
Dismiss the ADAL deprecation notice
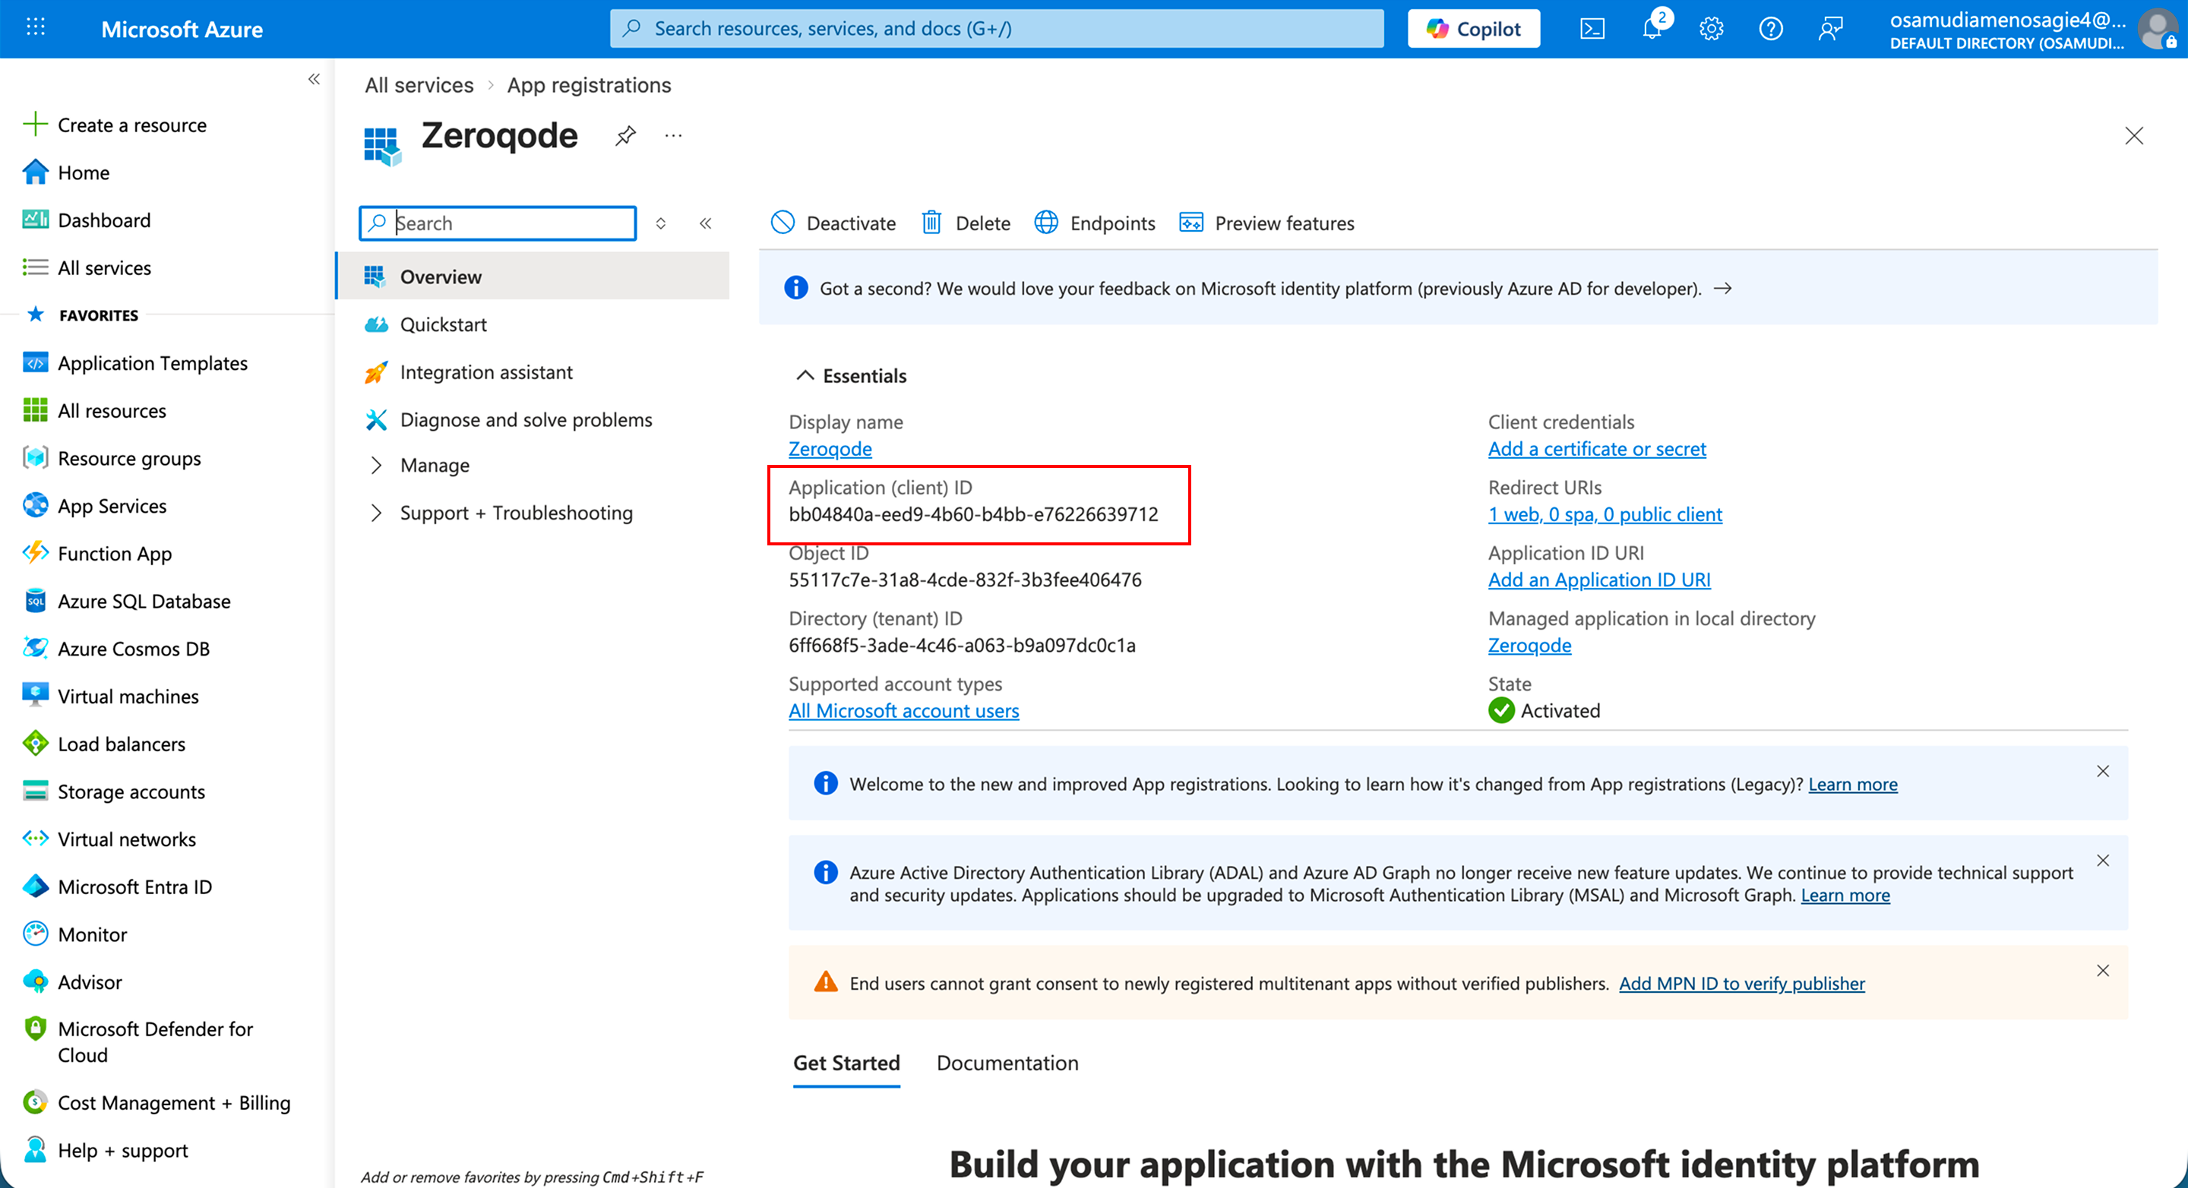2102,860
